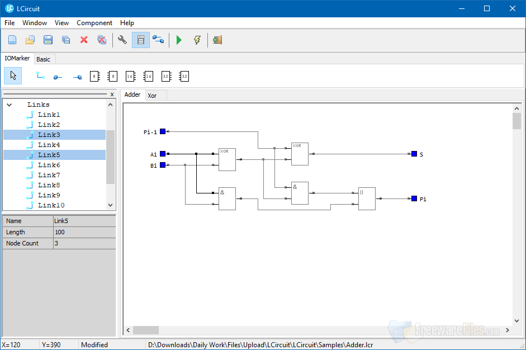Trigger the lightning bolt simulation icon

click(x=197, y=40)
